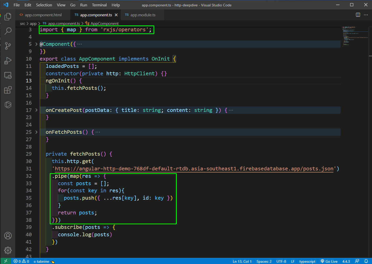Click the 'ngOnInit()' method name on line 13
Image resolution: width=372 pixels, height=264 pixels.
[x=61, y=81]
